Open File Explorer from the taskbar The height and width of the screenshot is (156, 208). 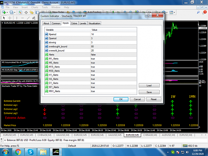(43, 152)
